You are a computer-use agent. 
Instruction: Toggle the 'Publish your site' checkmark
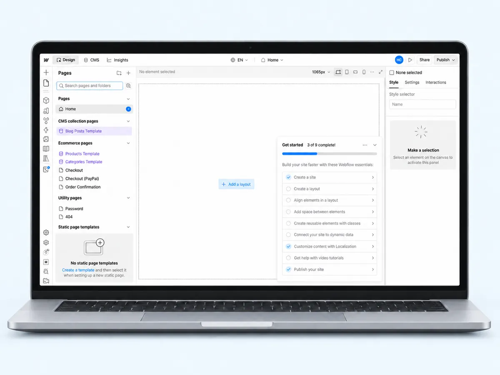pyautogui.click(x=288, y=270)
